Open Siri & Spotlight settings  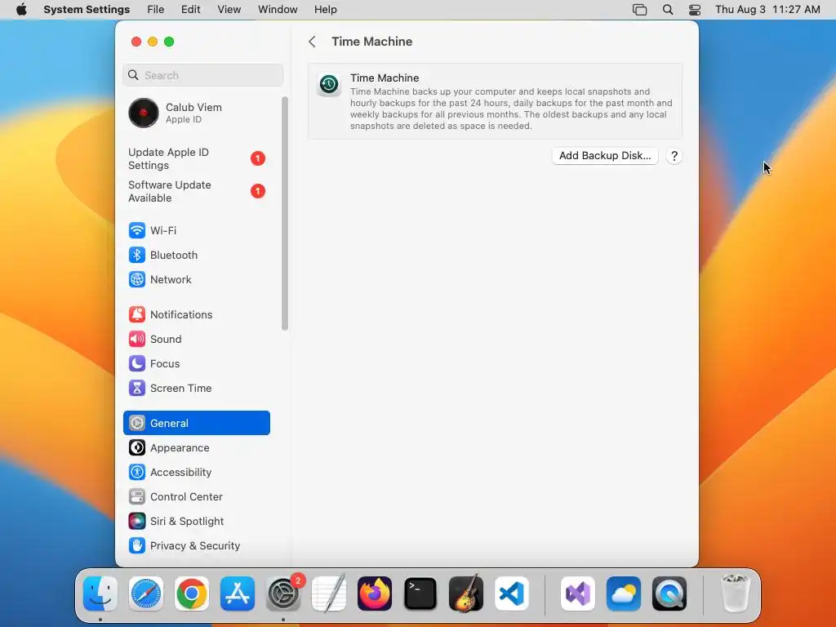[196, 522]
